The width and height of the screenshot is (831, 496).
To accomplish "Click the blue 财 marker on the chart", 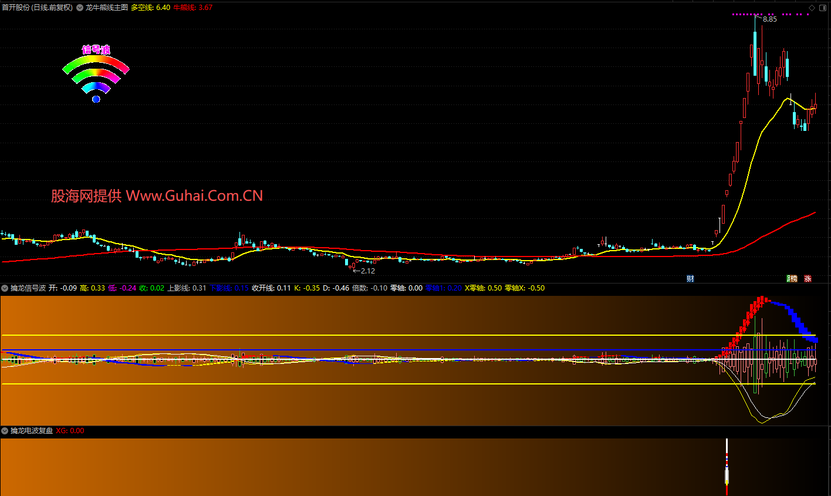I will 690,279.
